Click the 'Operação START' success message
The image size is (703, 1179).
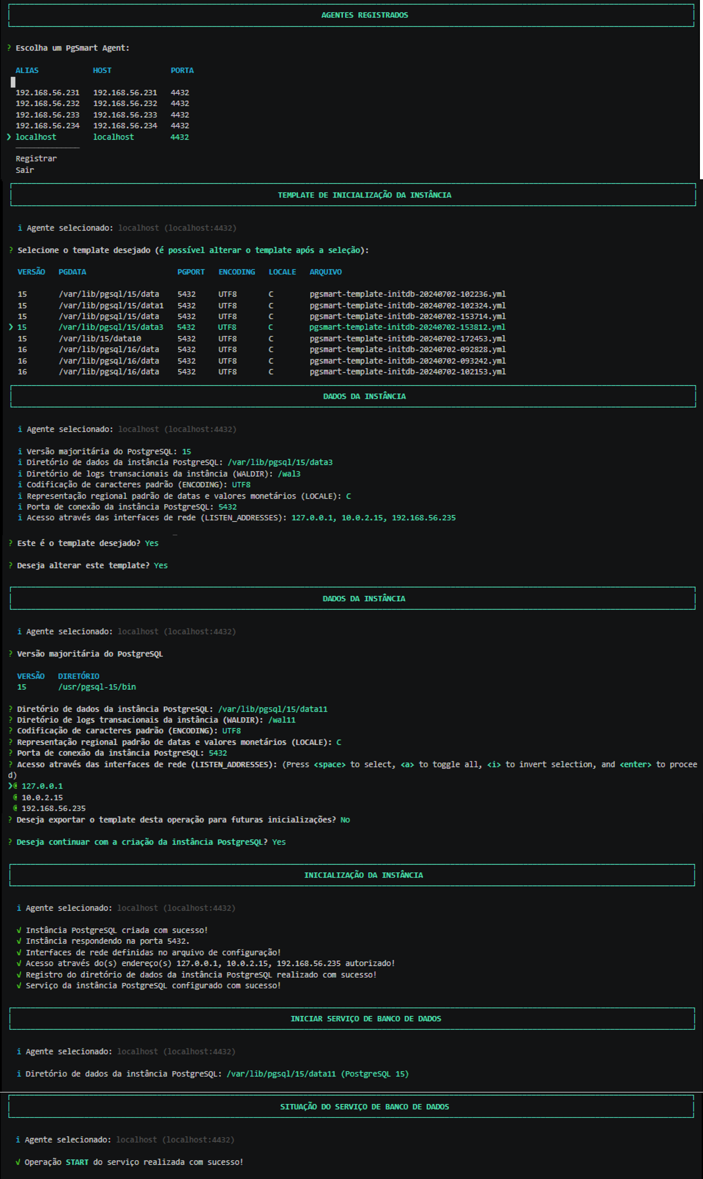tap(134, 1162)
